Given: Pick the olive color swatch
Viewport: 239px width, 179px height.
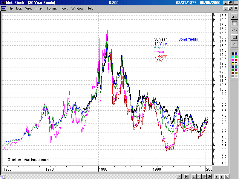Looking at the screenshot, I should coord(236,73).
